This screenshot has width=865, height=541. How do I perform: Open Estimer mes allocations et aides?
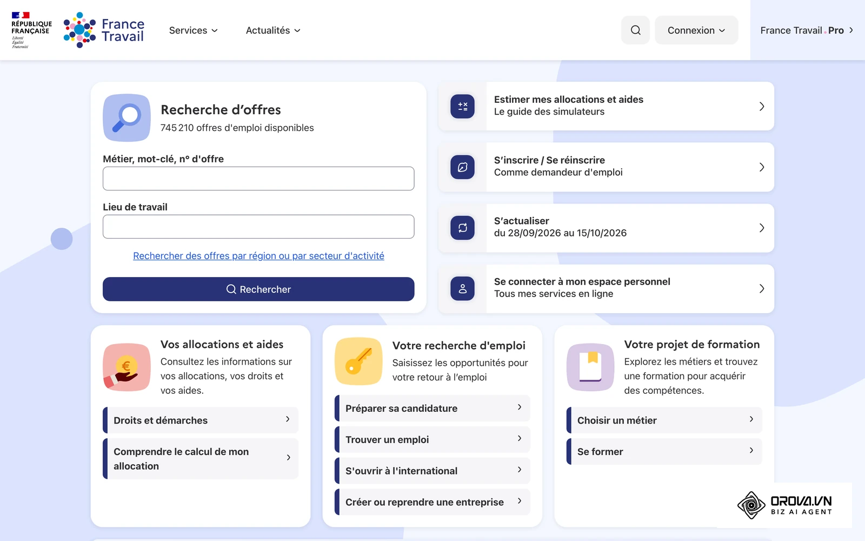tap(606, 106)
